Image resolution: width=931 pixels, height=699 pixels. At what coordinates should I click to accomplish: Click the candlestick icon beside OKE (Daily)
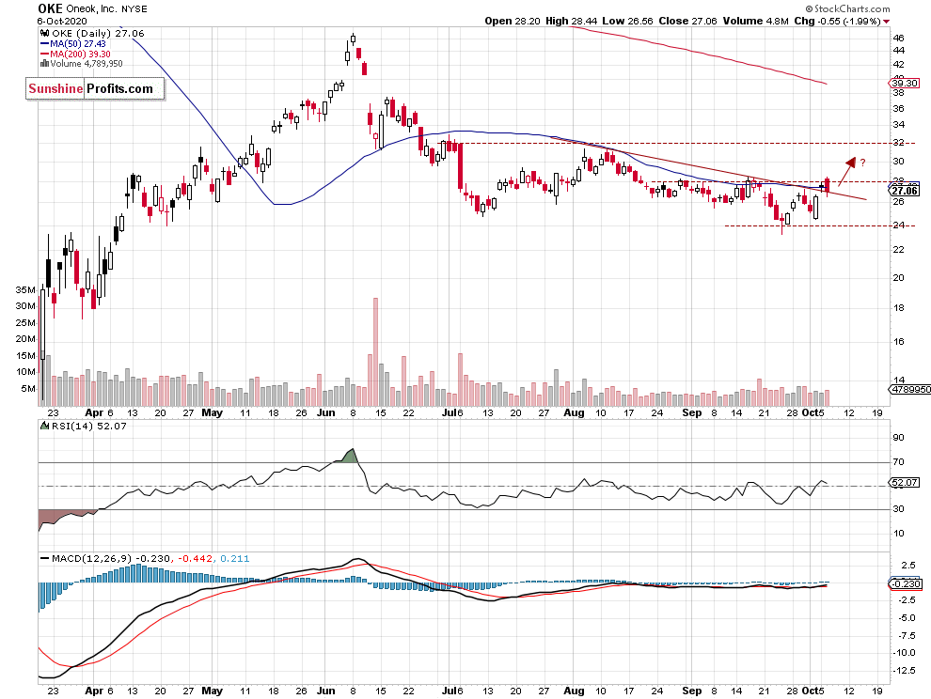coord(44,34)
